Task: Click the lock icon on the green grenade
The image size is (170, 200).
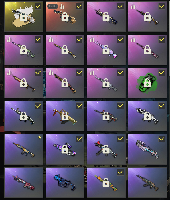Action: (x=147, y=83)
